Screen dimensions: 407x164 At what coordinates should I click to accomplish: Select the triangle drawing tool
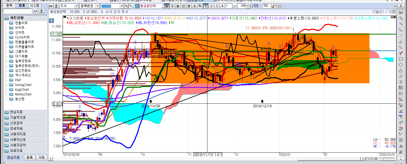point(401,70)
